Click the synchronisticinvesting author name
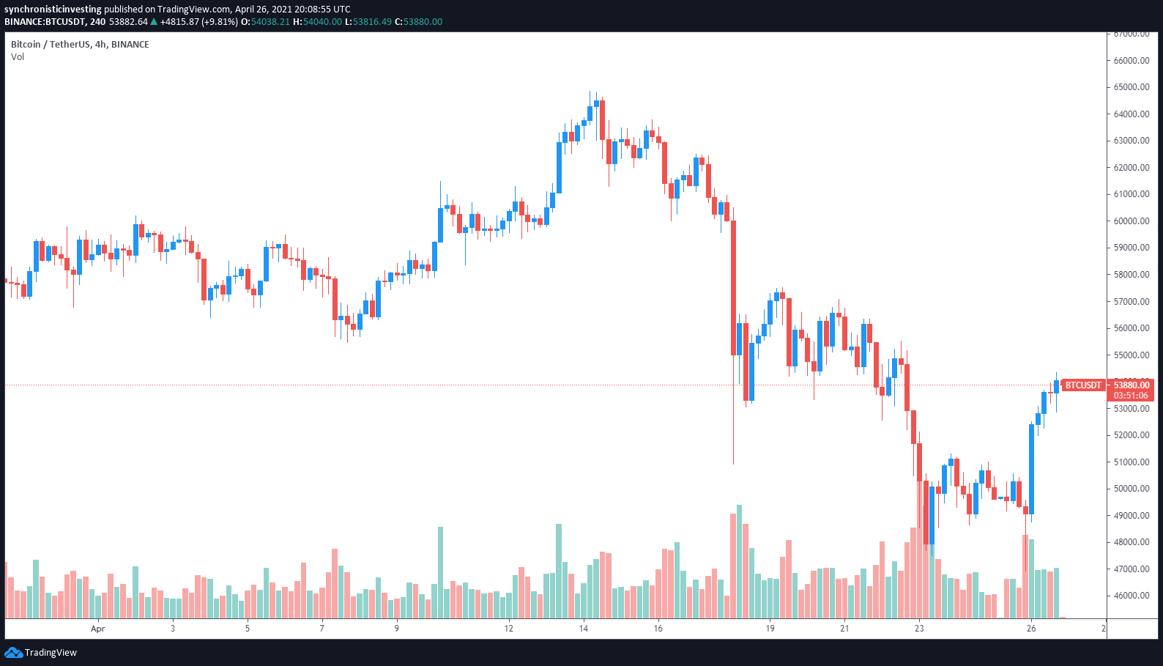The image size is (1163, 666). (x=53, y=10)
